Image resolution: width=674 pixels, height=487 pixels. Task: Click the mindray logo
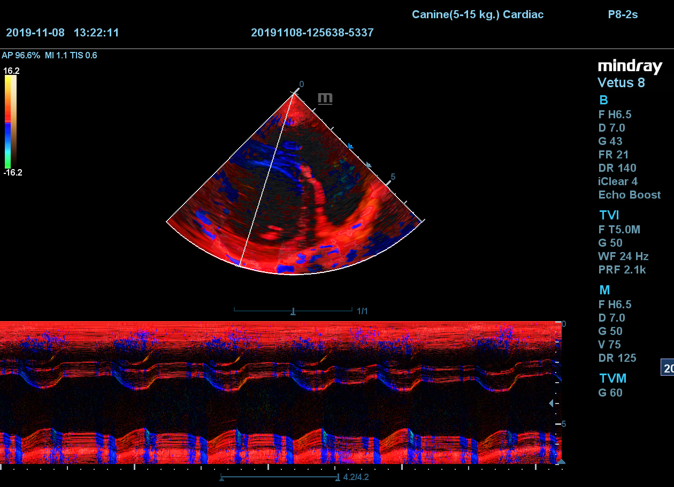click(630, 66)
